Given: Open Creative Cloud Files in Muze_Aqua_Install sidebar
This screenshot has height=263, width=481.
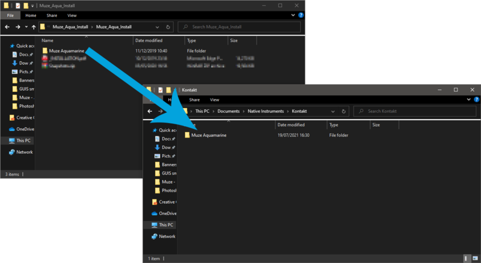Looking at the screenshot, I should click(22, 118).
